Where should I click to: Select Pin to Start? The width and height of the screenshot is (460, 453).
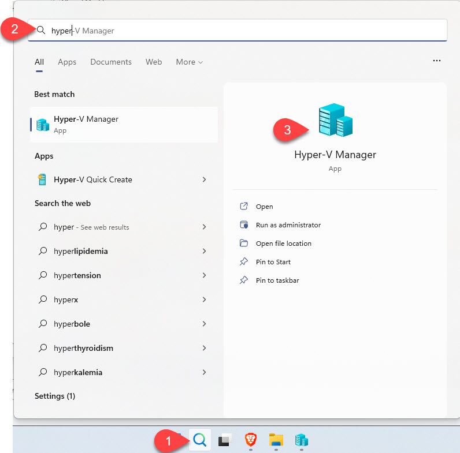click(273, 262)
